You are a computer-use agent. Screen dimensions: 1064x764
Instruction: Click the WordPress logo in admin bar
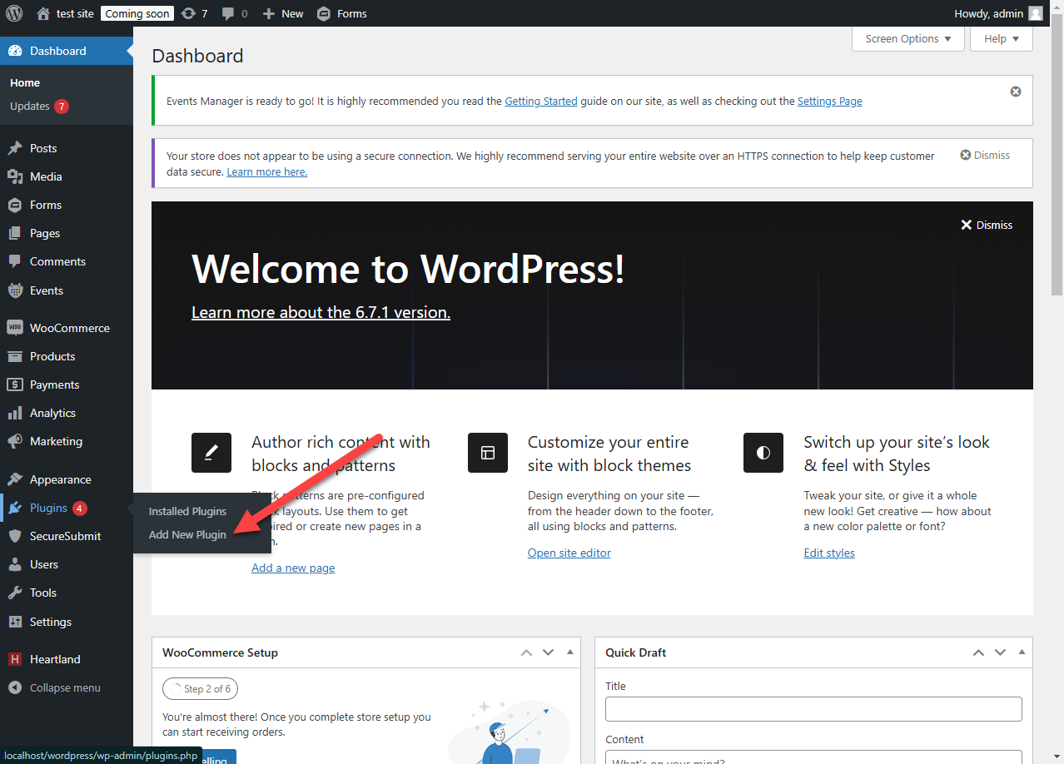pos(14,13)
